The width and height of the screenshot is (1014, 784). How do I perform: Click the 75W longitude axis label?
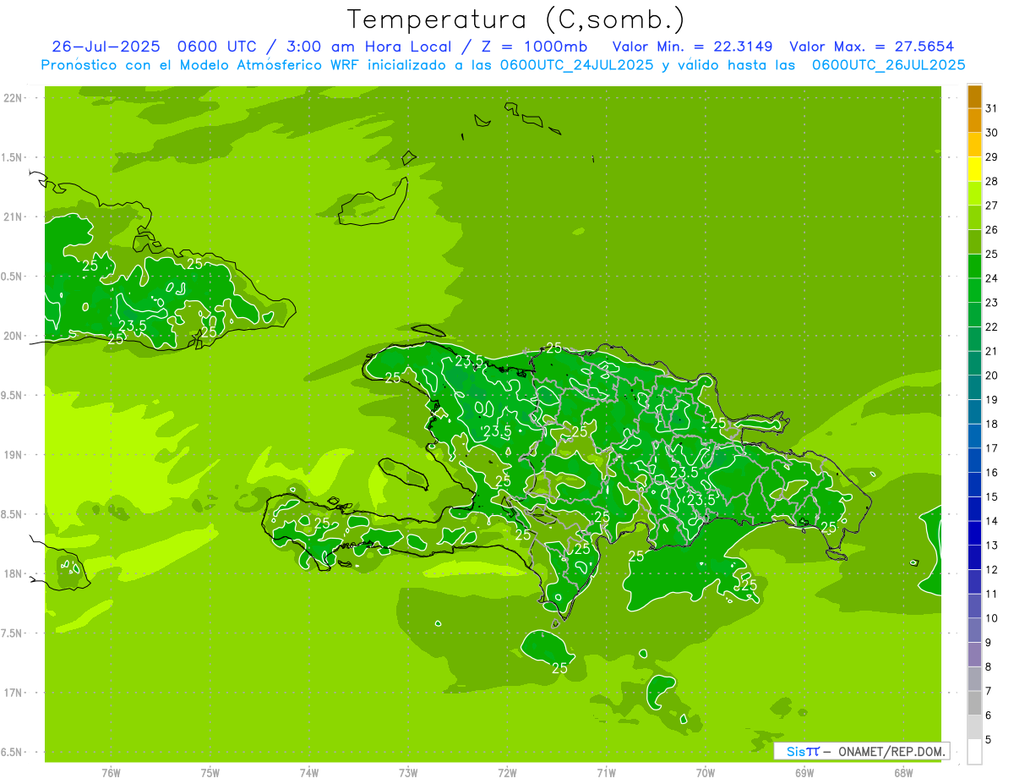210,773
